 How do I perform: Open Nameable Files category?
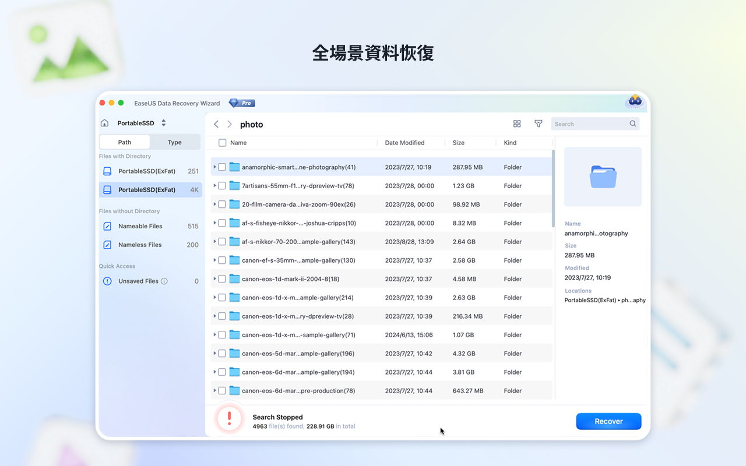(150, 226)
